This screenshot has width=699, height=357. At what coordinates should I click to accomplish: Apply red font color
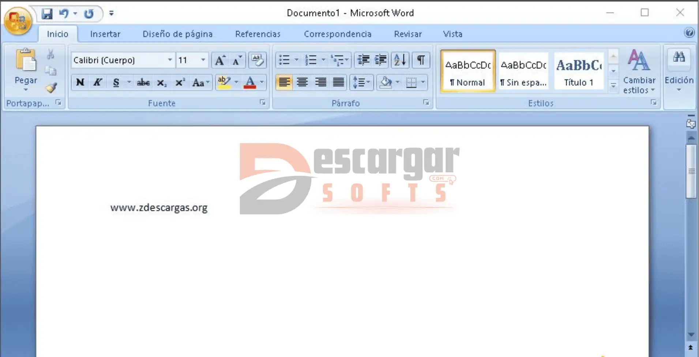250,82
